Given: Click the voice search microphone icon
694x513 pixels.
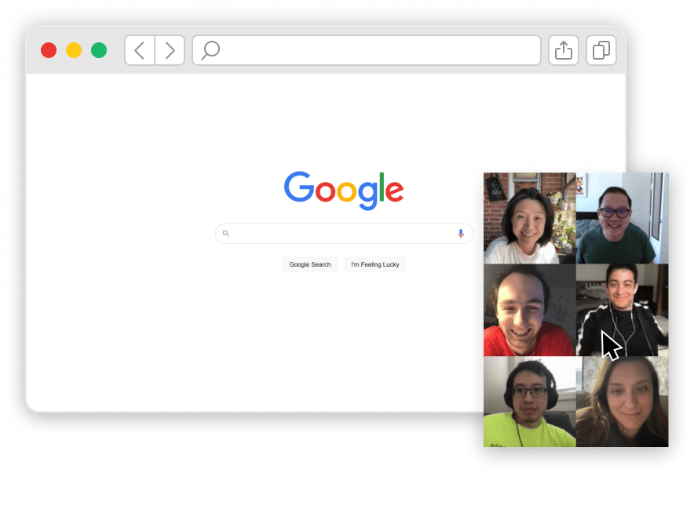Looking at the screenshot, I should point(461,233).
